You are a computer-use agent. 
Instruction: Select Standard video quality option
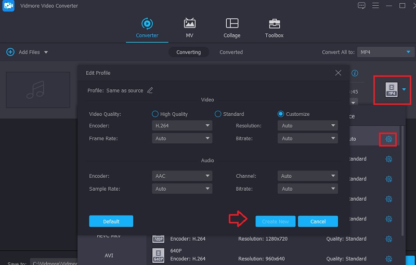tap(218, 114)
